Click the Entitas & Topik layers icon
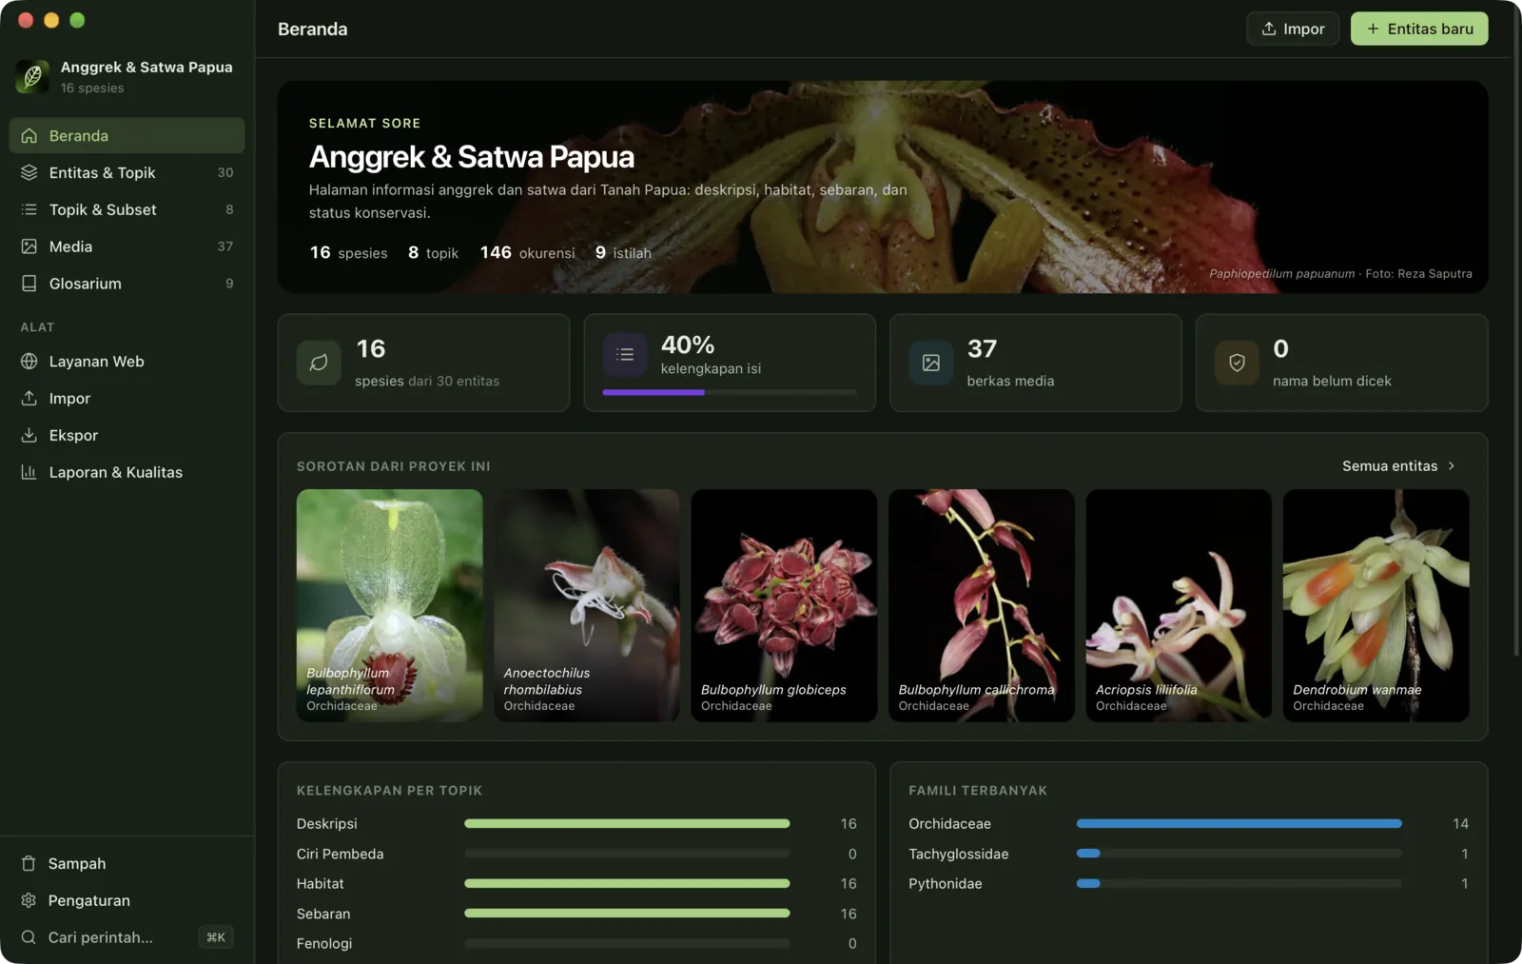 pos(29,172)
